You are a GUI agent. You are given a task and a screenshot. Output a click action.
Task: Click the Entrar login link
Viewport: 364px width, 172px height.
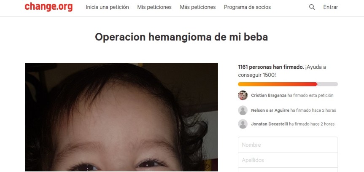point(331,7)
